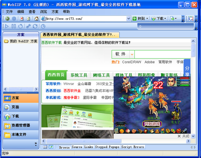201x158 pixels.
Task: Open the 下载 dropdown arrow
Action: pos(165,19)
